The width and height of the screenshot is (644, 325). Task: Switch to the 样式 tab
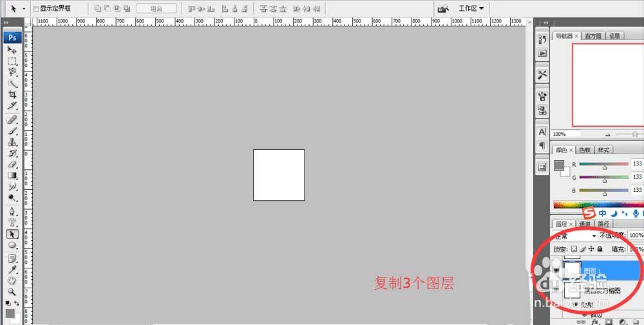point(603,150)
